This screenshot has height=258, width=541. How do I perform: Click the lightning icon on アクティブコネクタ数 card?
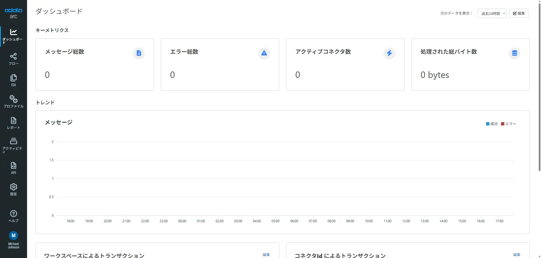pos(389,53)
